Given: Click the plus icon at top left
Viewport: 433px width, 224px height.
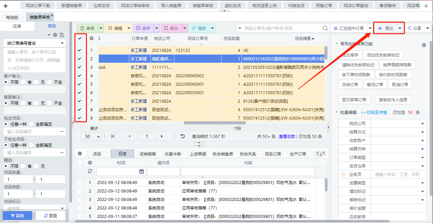Looking at the screenshot, I should pyautogui.click(x=5, y=5).
